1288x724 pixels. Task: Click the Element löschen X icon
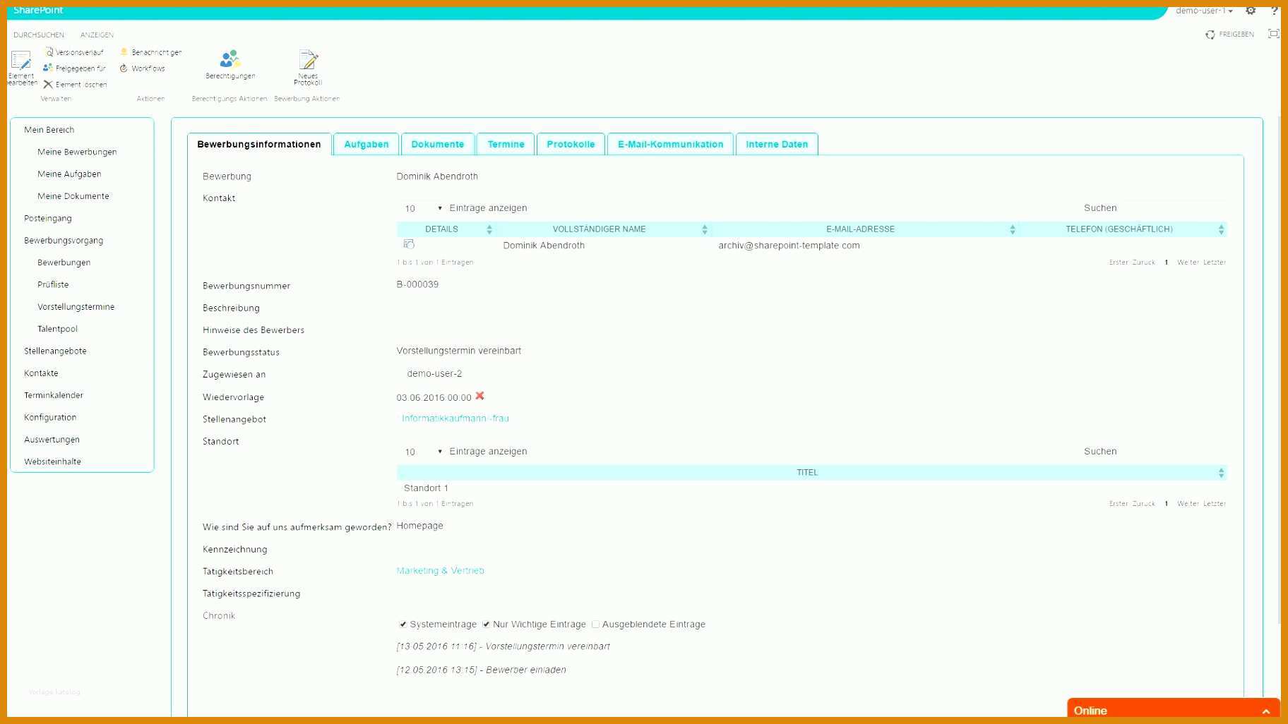pos(48,85)
